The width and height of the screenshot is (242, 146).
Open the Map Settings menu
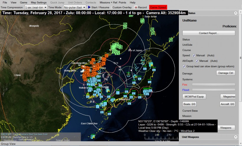[x=39, y=2]
